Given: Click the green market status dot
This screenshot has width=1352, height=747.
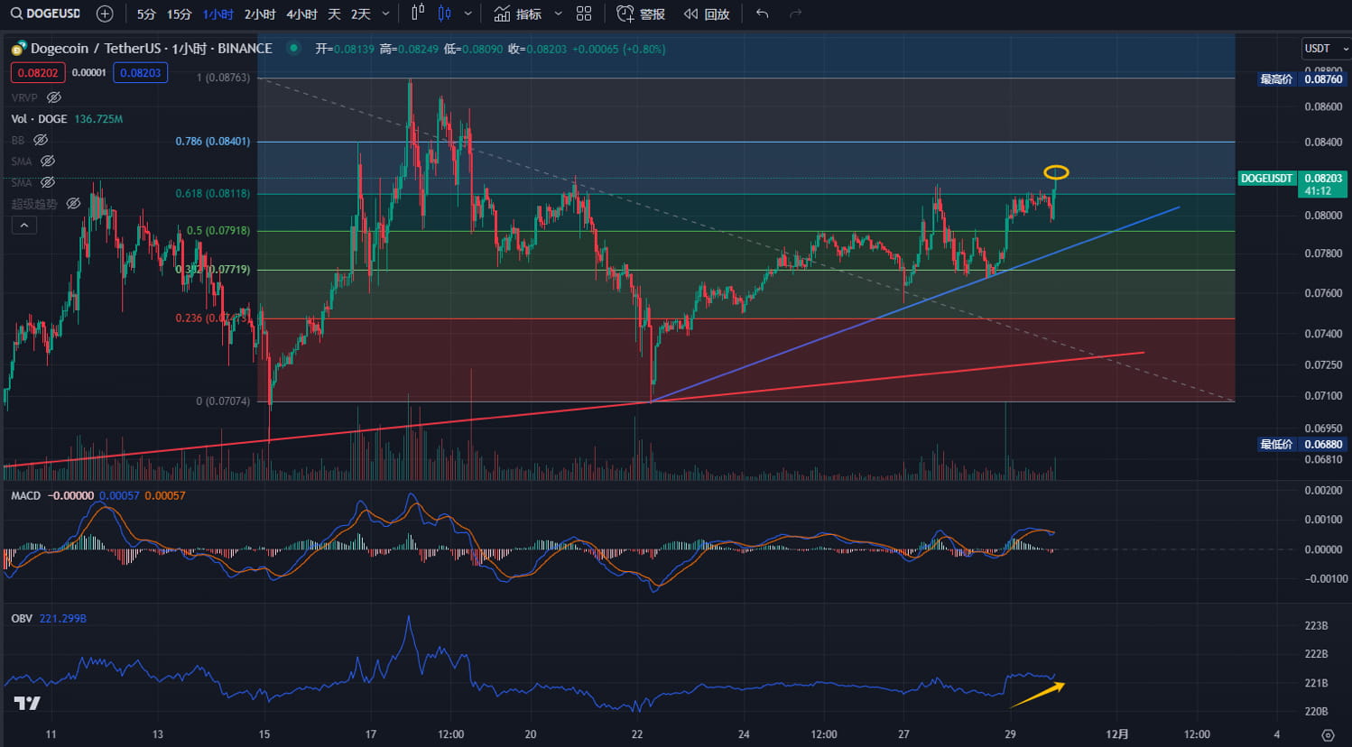Looking at the screenshot, I should (x=293, y=48).
